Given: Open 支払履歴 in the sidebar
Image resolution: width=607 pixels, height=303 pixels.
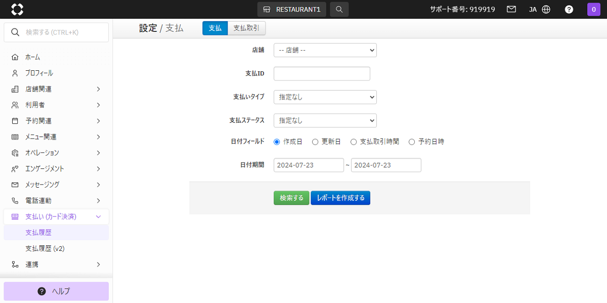Looking at the screenshot, I should click(56, 233).
